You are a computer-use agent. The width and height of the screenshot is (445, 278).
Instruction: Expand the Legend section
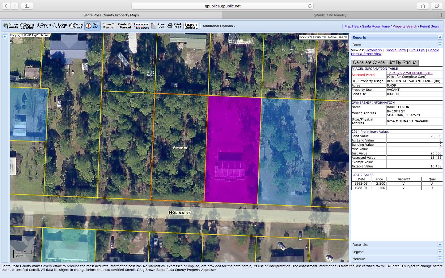click(x=439, y=252)
